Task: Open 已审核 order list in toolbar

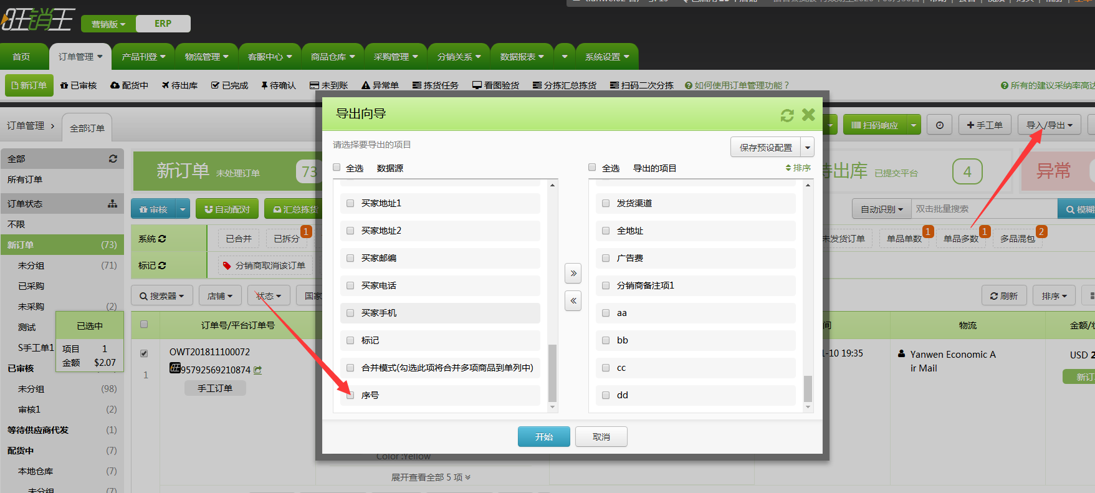Action: pos(79,85)
